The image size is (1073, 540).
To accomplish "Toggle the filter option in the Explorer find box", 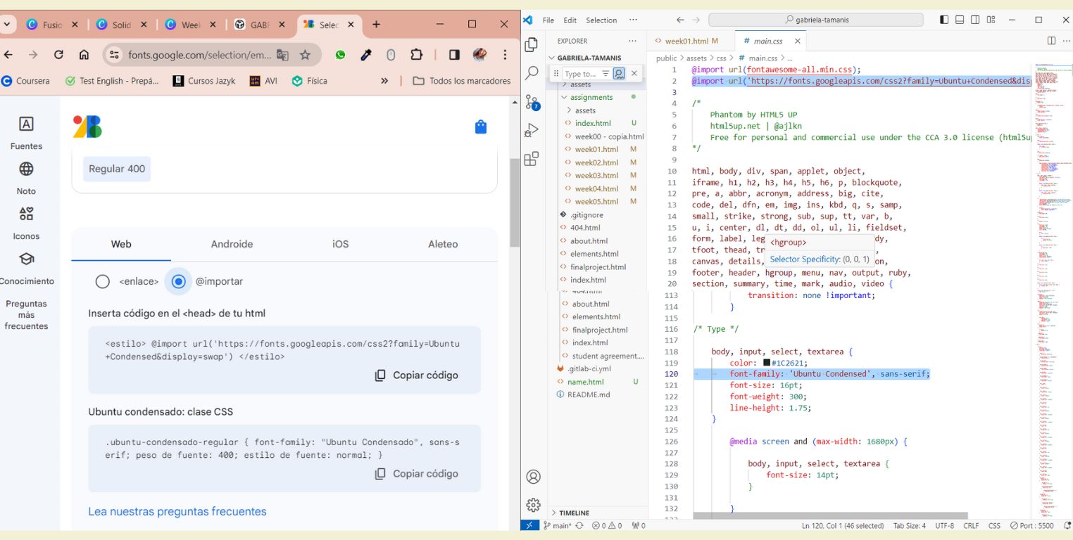I will 605,73.
